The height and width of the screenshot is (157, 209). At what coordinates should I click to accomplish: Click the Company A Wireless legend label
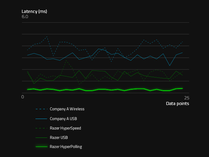[x=67, y=109]
